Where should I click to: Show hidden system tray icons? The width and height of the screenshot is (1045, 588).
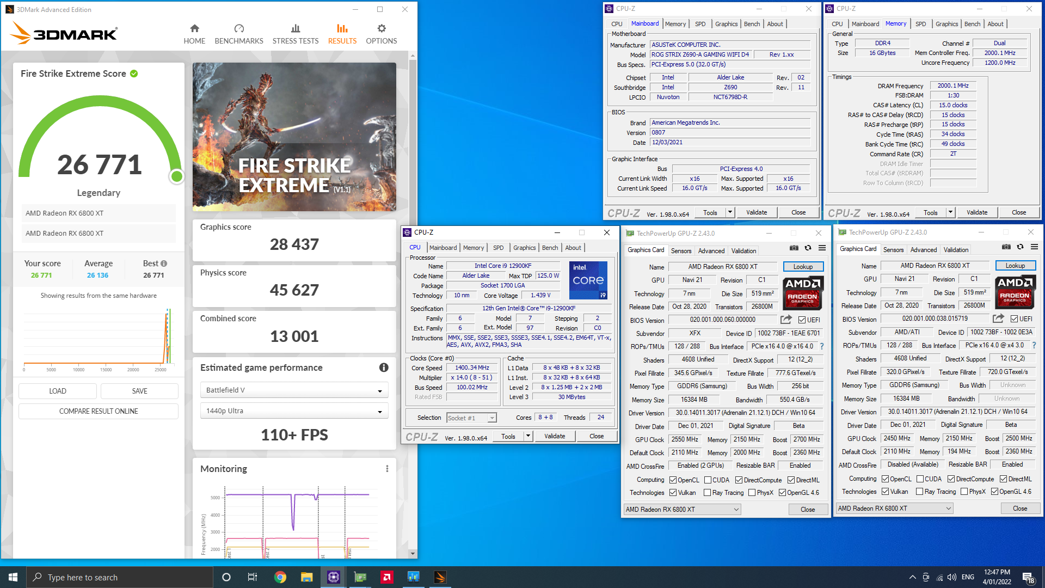(x=912, y=577)
